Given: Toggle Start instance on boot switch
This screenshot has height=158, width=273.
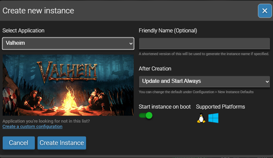Looking at the screenshot, I should click(146, 115).
